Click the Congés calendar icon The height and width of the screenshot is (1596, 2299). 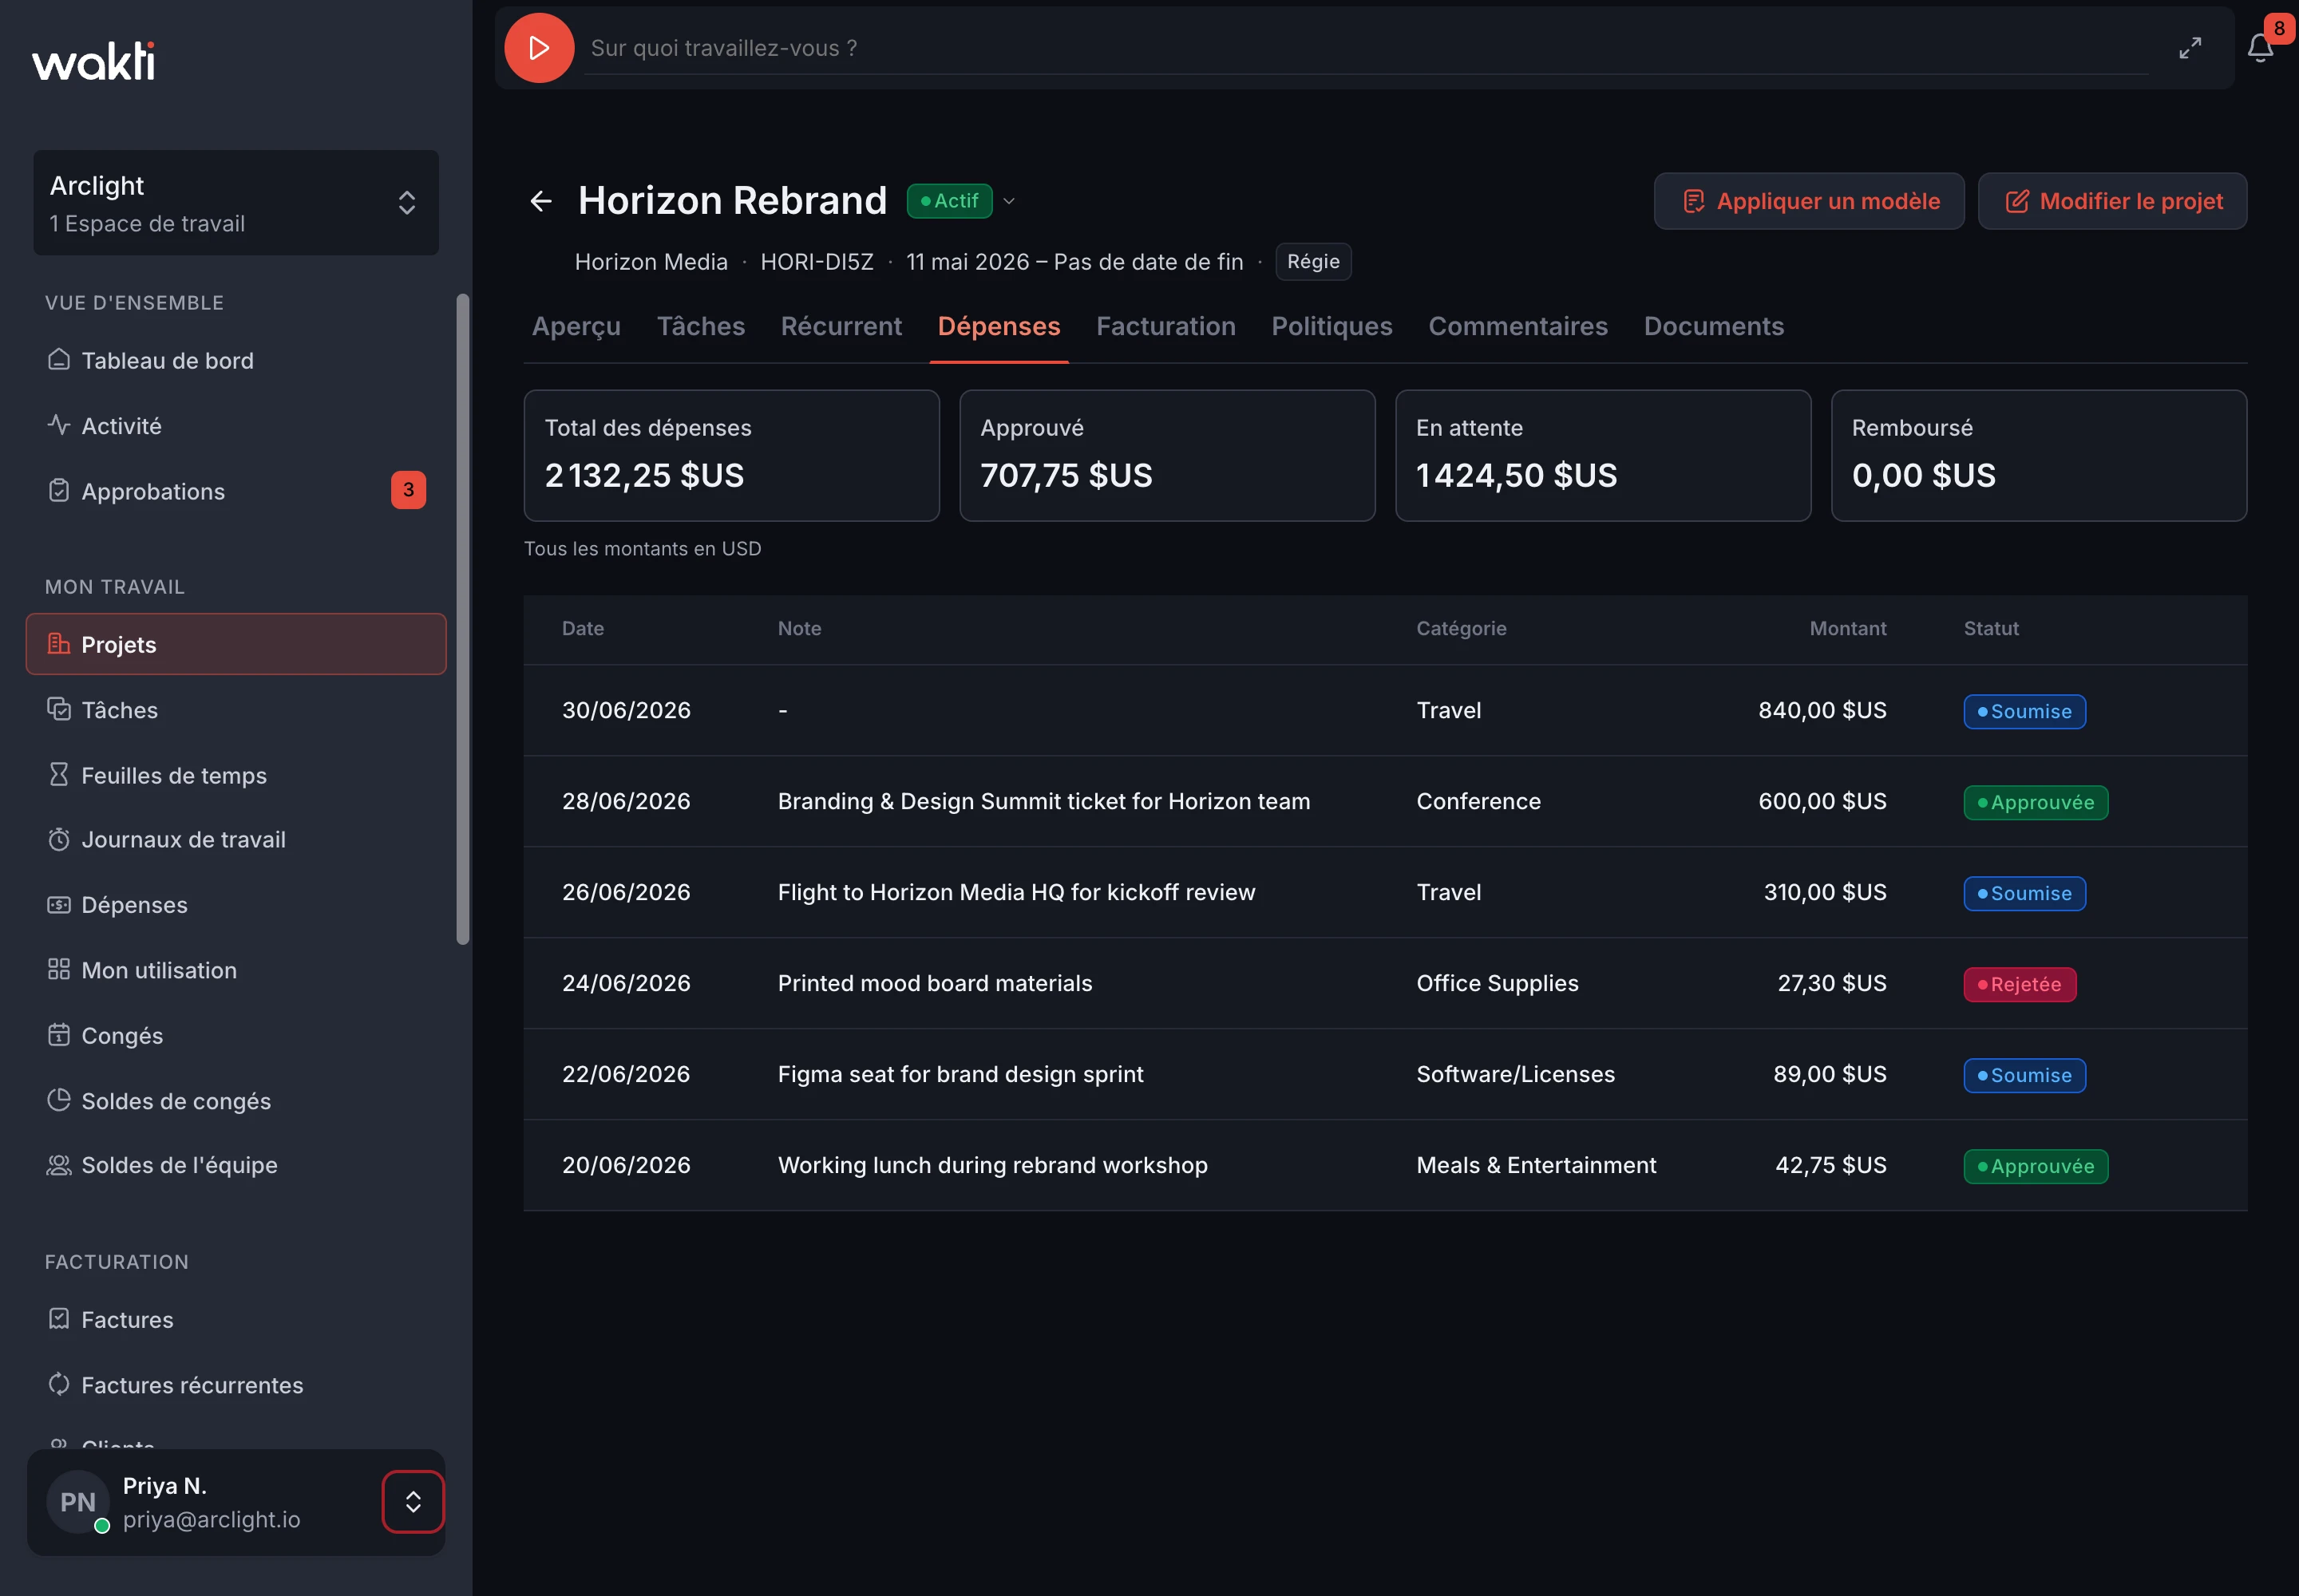59,1034
